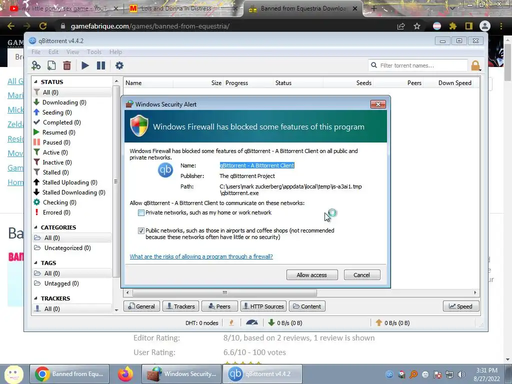Click the Allow access button

click(x=312, y=275)
